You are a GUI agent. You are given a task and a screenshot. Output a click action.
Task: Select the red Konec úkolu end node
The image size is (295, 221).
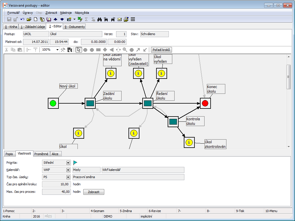click(205, 103)
